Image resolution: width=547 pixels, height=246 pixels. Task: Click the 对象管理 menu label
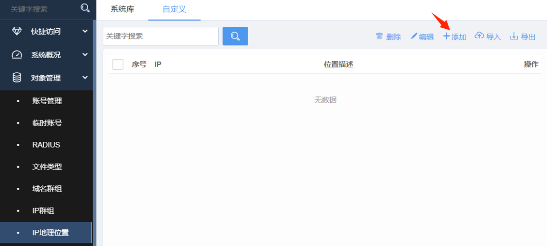46,78
